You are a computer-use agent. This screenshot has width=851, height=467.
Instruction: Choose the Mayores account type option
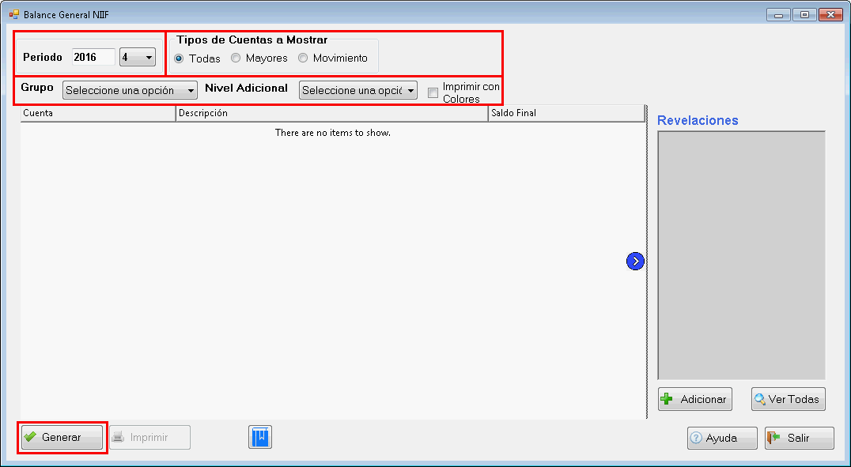[236, 58]
